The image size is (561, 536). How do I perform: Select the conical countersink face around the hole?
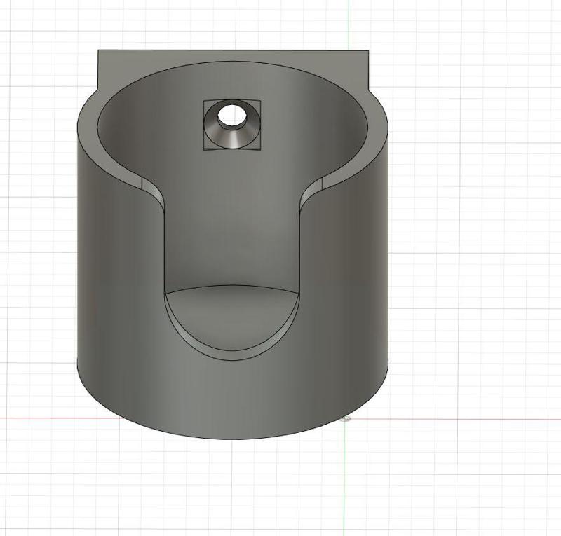(x=232, y=137)
